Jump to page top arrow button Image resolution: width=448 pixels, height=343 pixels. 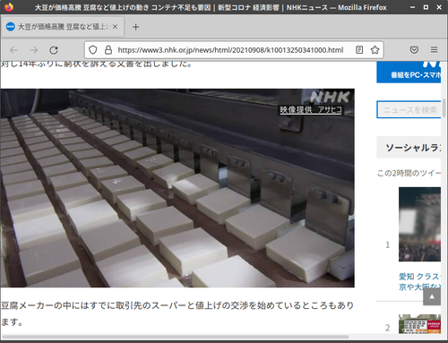click(432, 296)
